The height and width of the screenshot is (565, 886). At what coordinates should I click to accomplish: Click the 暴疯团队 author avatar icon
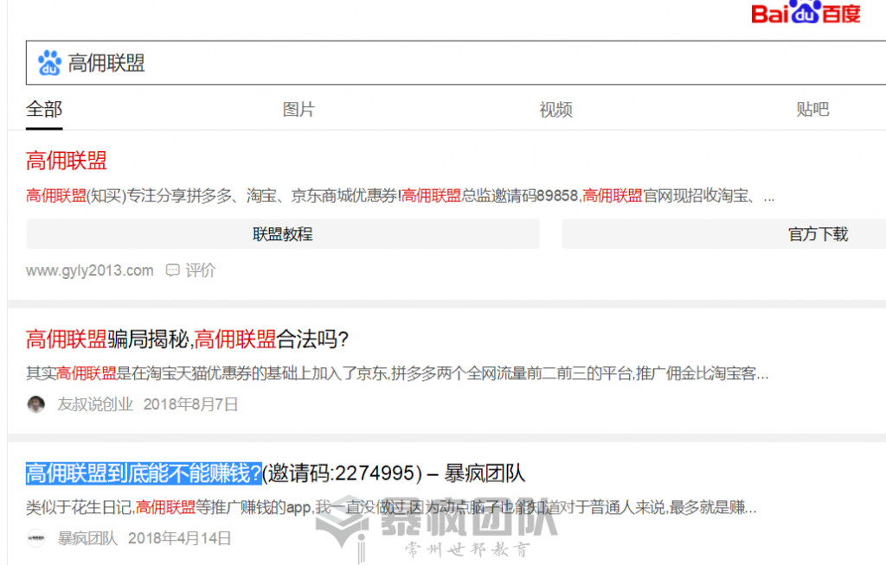[x=36, y=538]
